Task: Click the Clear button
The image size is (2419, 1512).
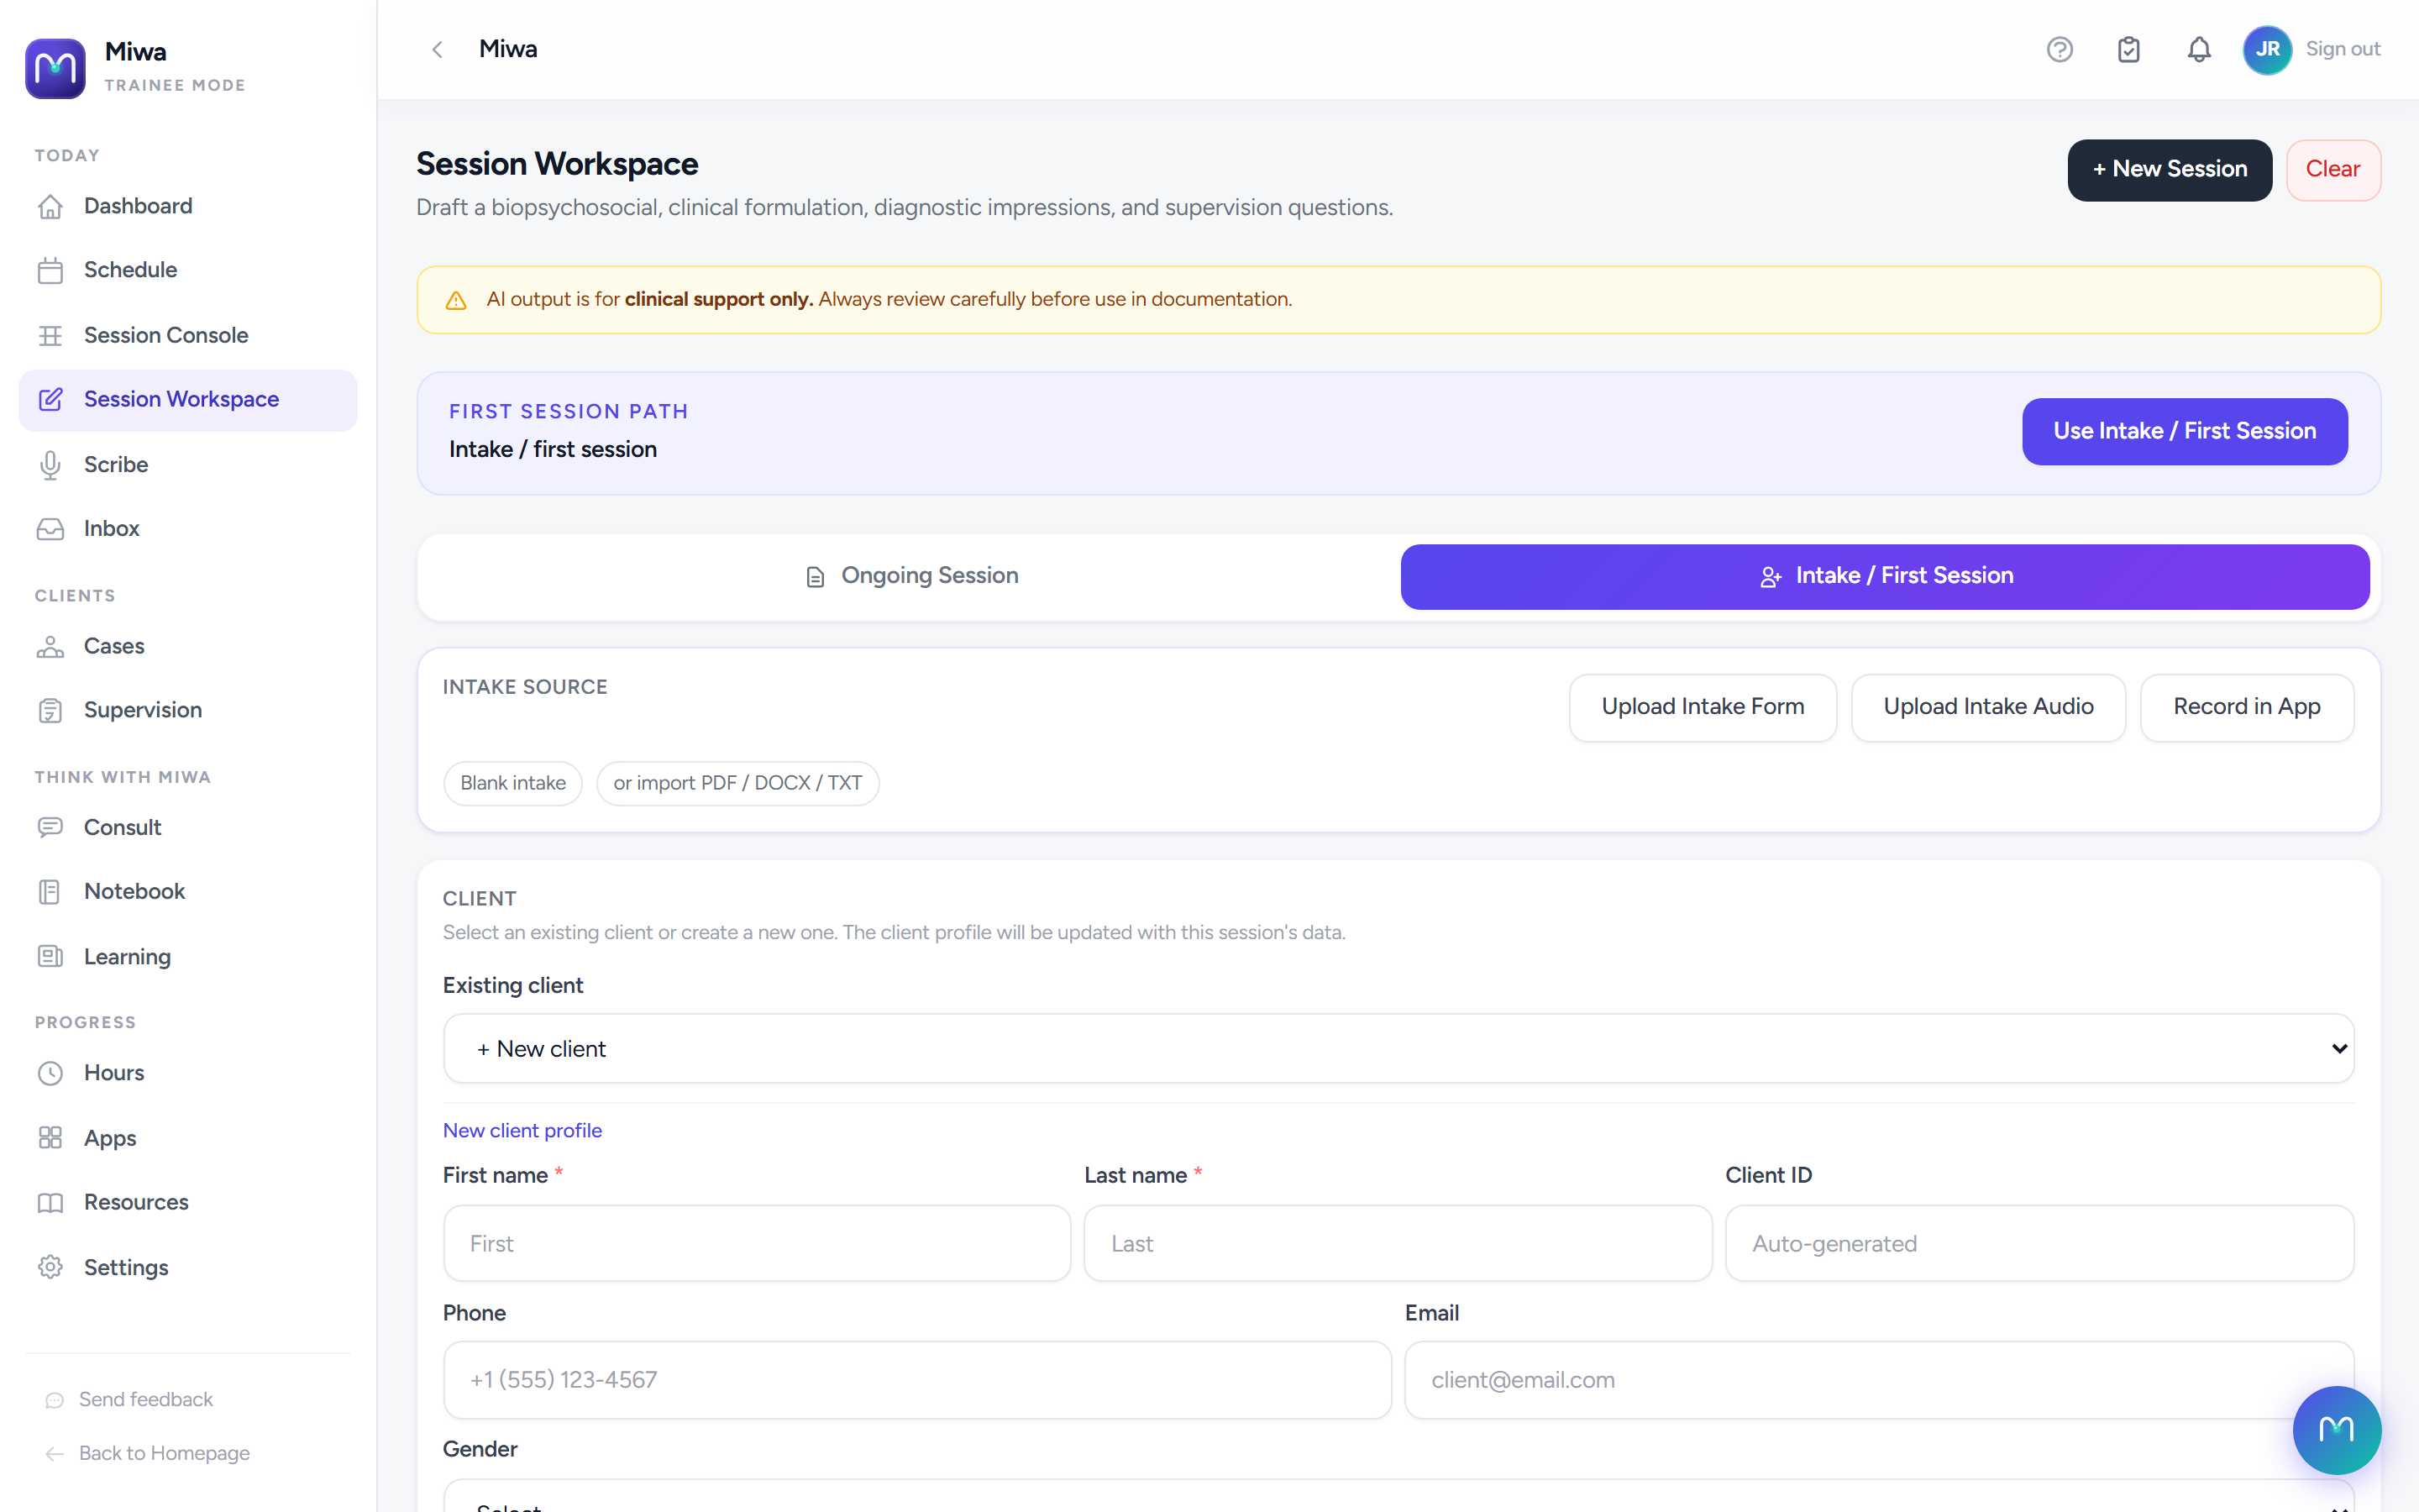Action: click(x=2333, y=170)
